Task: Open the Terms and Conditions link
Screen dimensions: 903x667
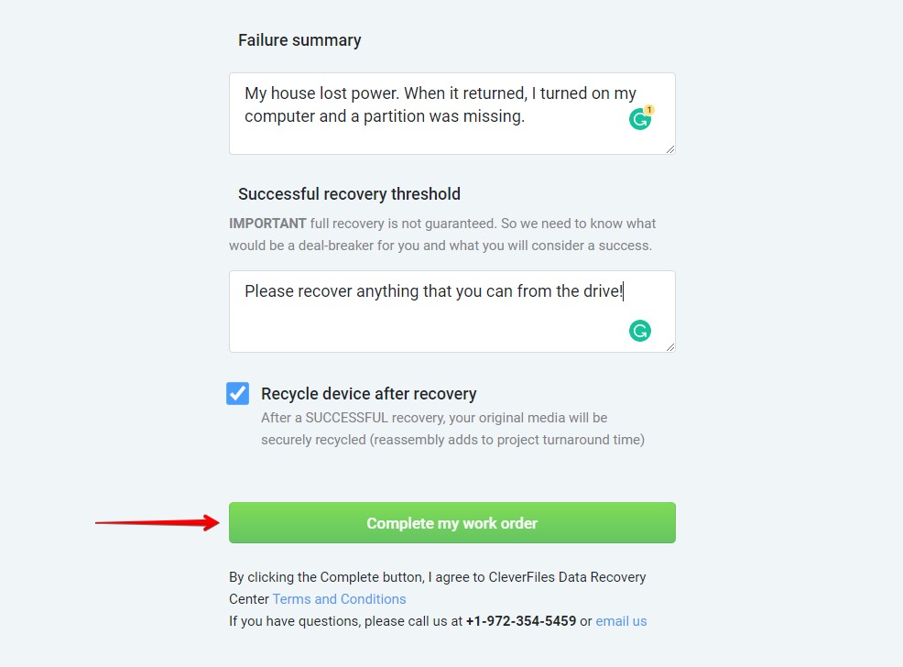Action: [x=339, y=599]
